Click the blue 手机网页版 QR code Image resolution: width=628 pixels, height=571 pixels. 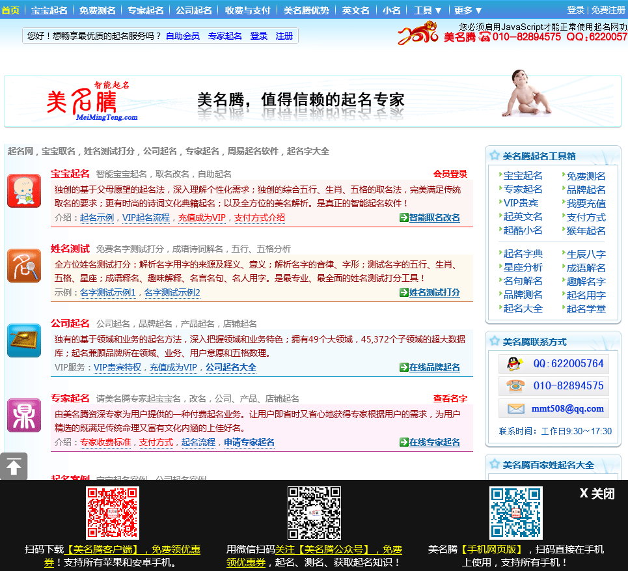point(516,513)
